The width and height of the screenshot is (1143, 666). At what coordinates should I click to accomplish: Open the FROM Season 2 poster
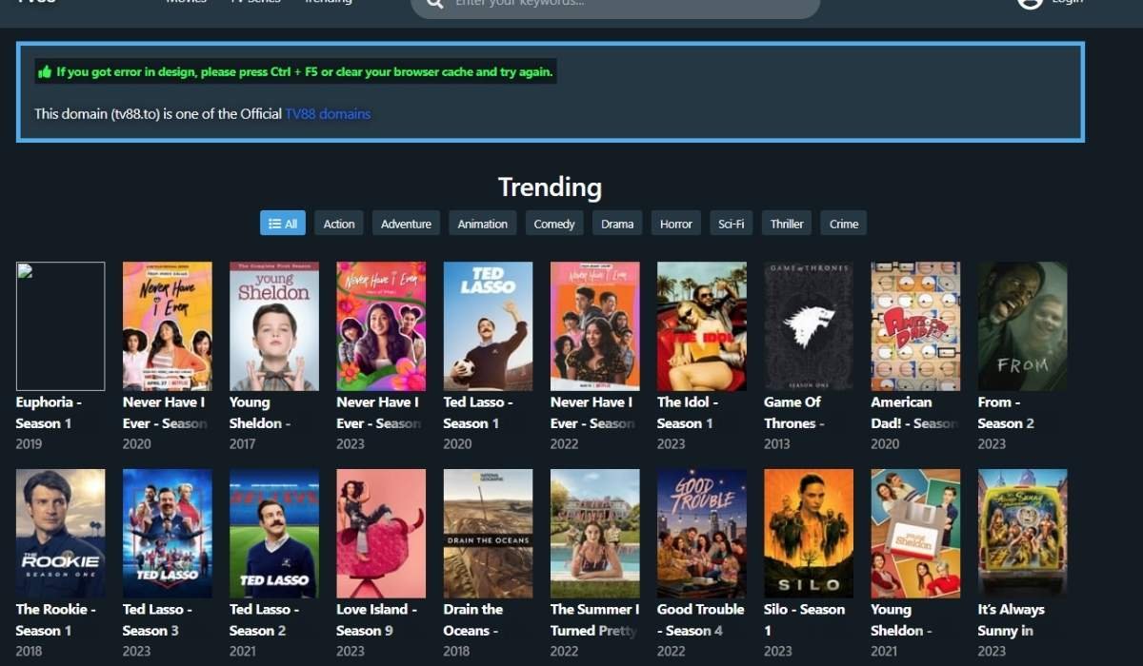(1023, 326)
